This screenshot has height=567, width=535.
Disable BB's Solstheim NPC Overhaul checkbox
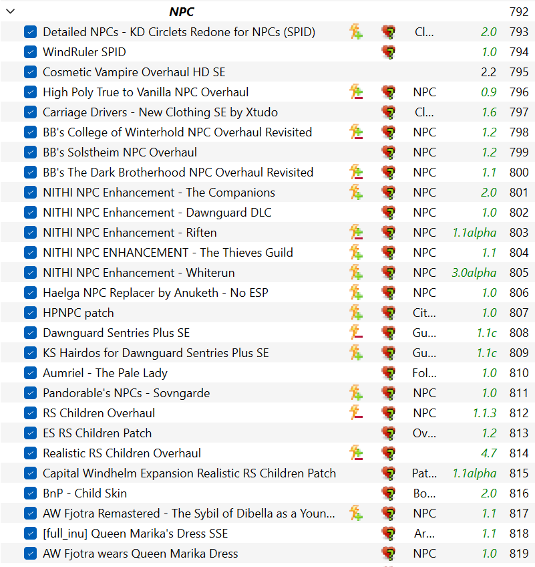point(30,152)
